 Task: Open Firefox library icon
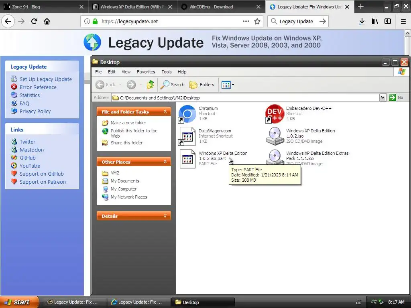coord(375,22)
